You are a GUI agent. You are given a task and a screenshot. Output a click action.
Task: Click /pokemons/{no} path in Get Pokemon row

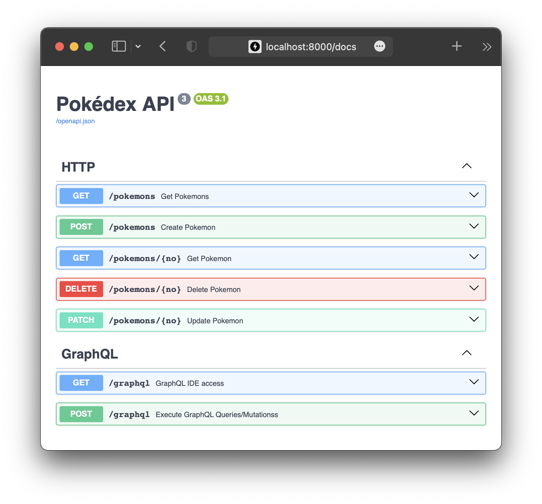(x=145, y=259)
